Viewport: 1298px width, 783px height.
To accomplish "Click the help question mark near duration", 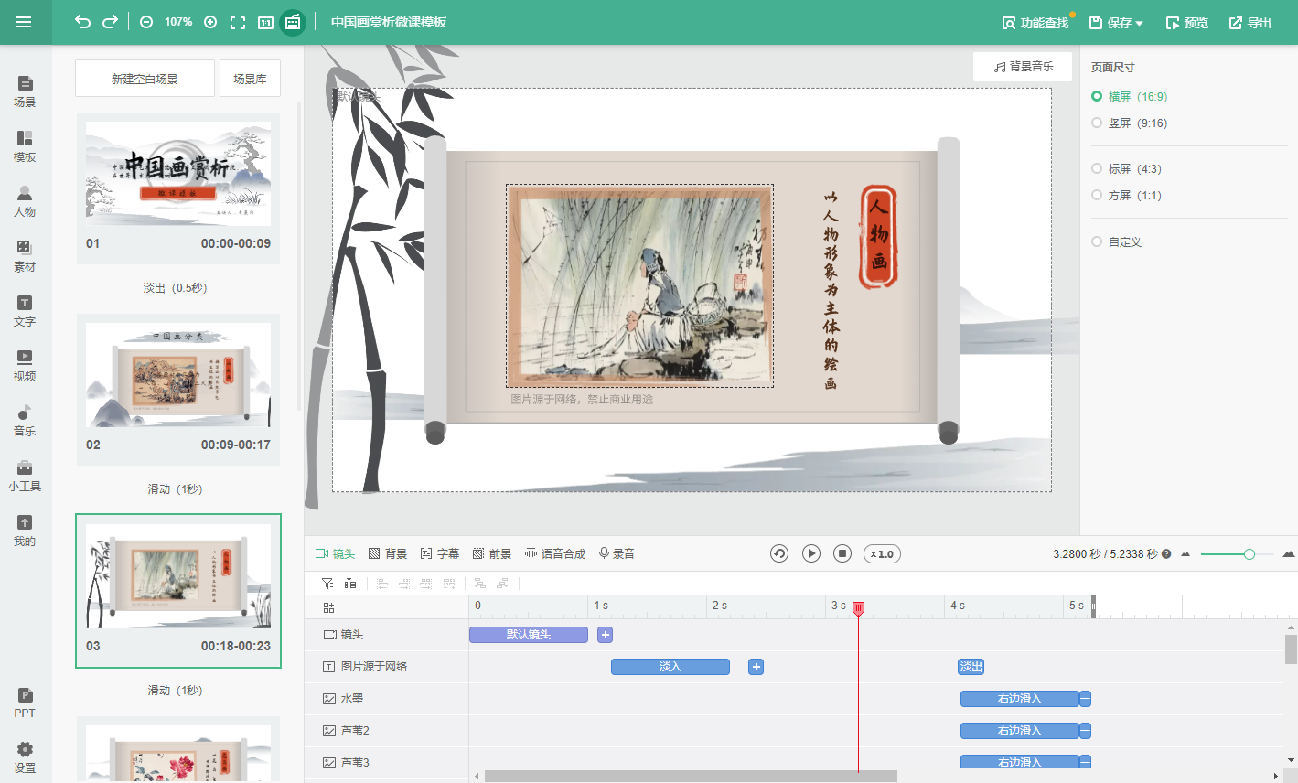I will tap(1166, 554).
